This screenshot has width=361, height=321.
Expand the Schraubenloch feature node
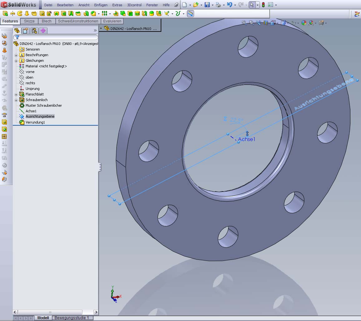coord(16,100)
